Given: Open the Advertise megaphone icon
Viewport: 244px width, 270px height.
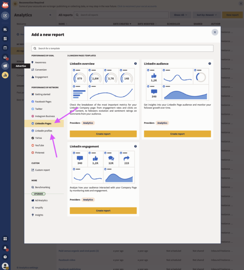Looking at the screenshot, I should pyautogui.click(x=5, y=66).
